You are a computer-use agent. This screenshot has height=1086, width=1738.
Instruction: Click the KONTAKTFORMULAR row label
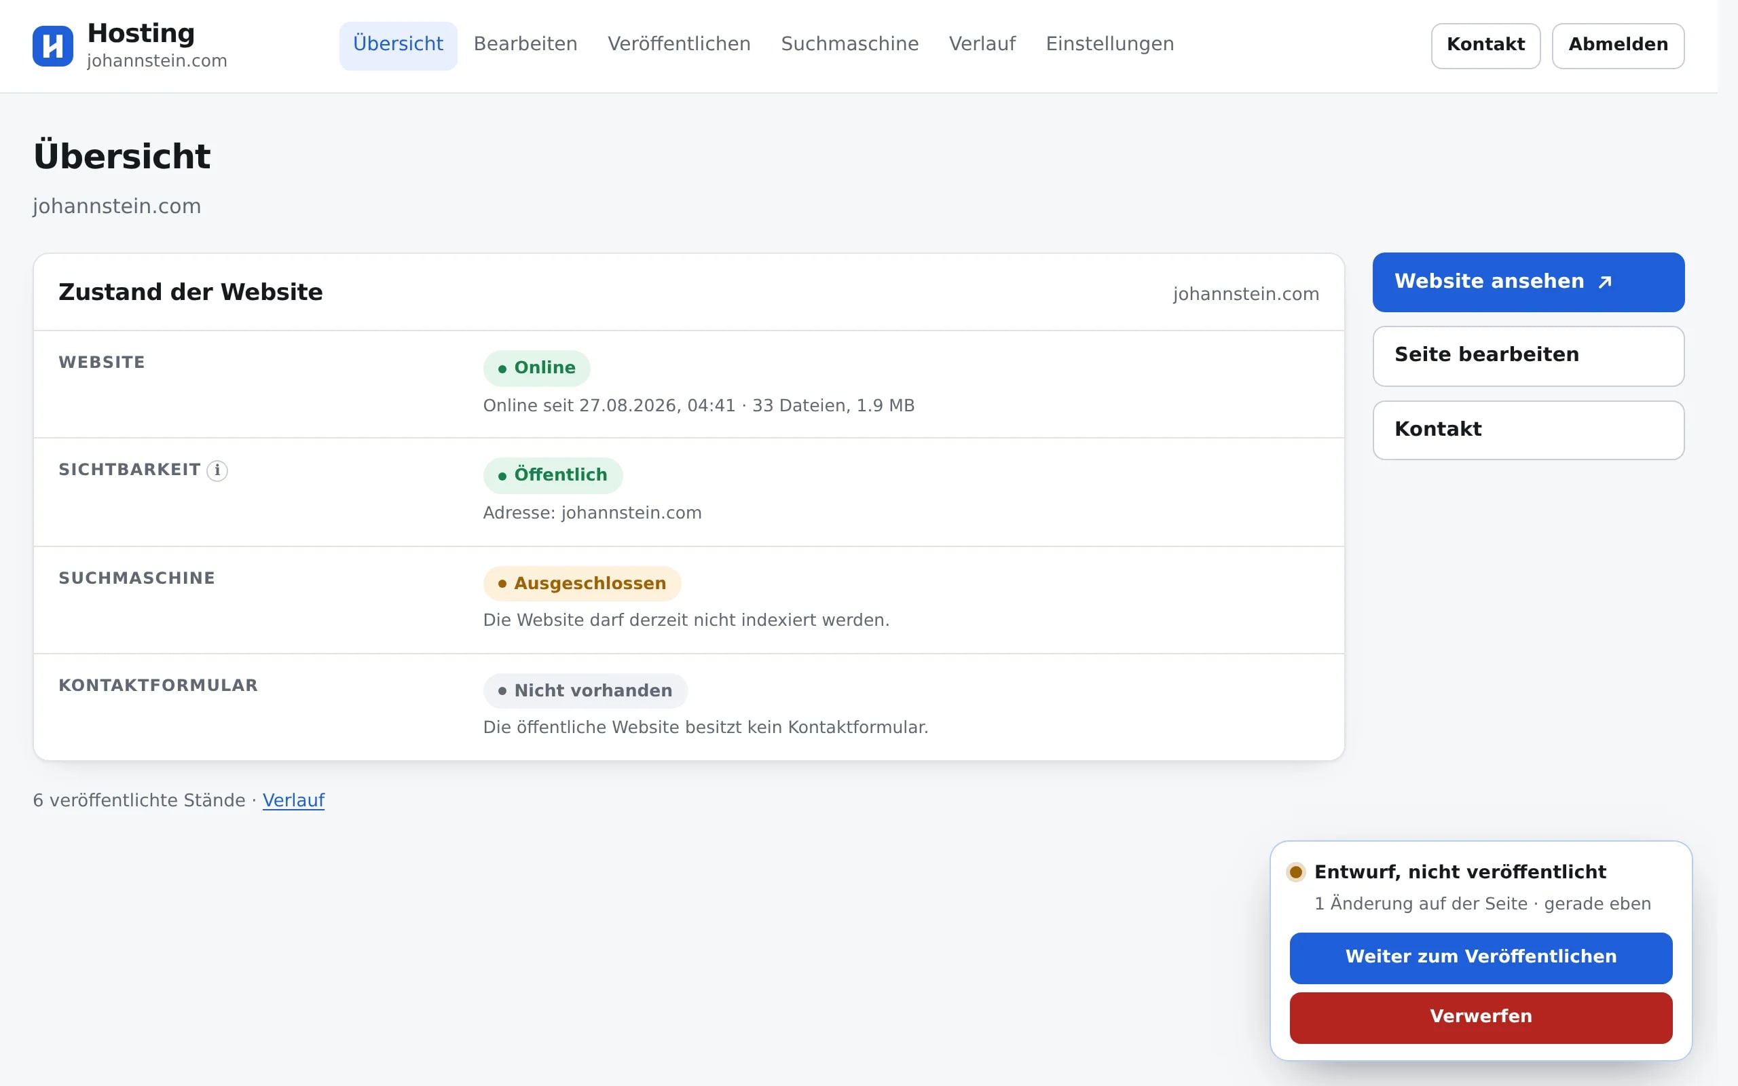pos(158,686)
